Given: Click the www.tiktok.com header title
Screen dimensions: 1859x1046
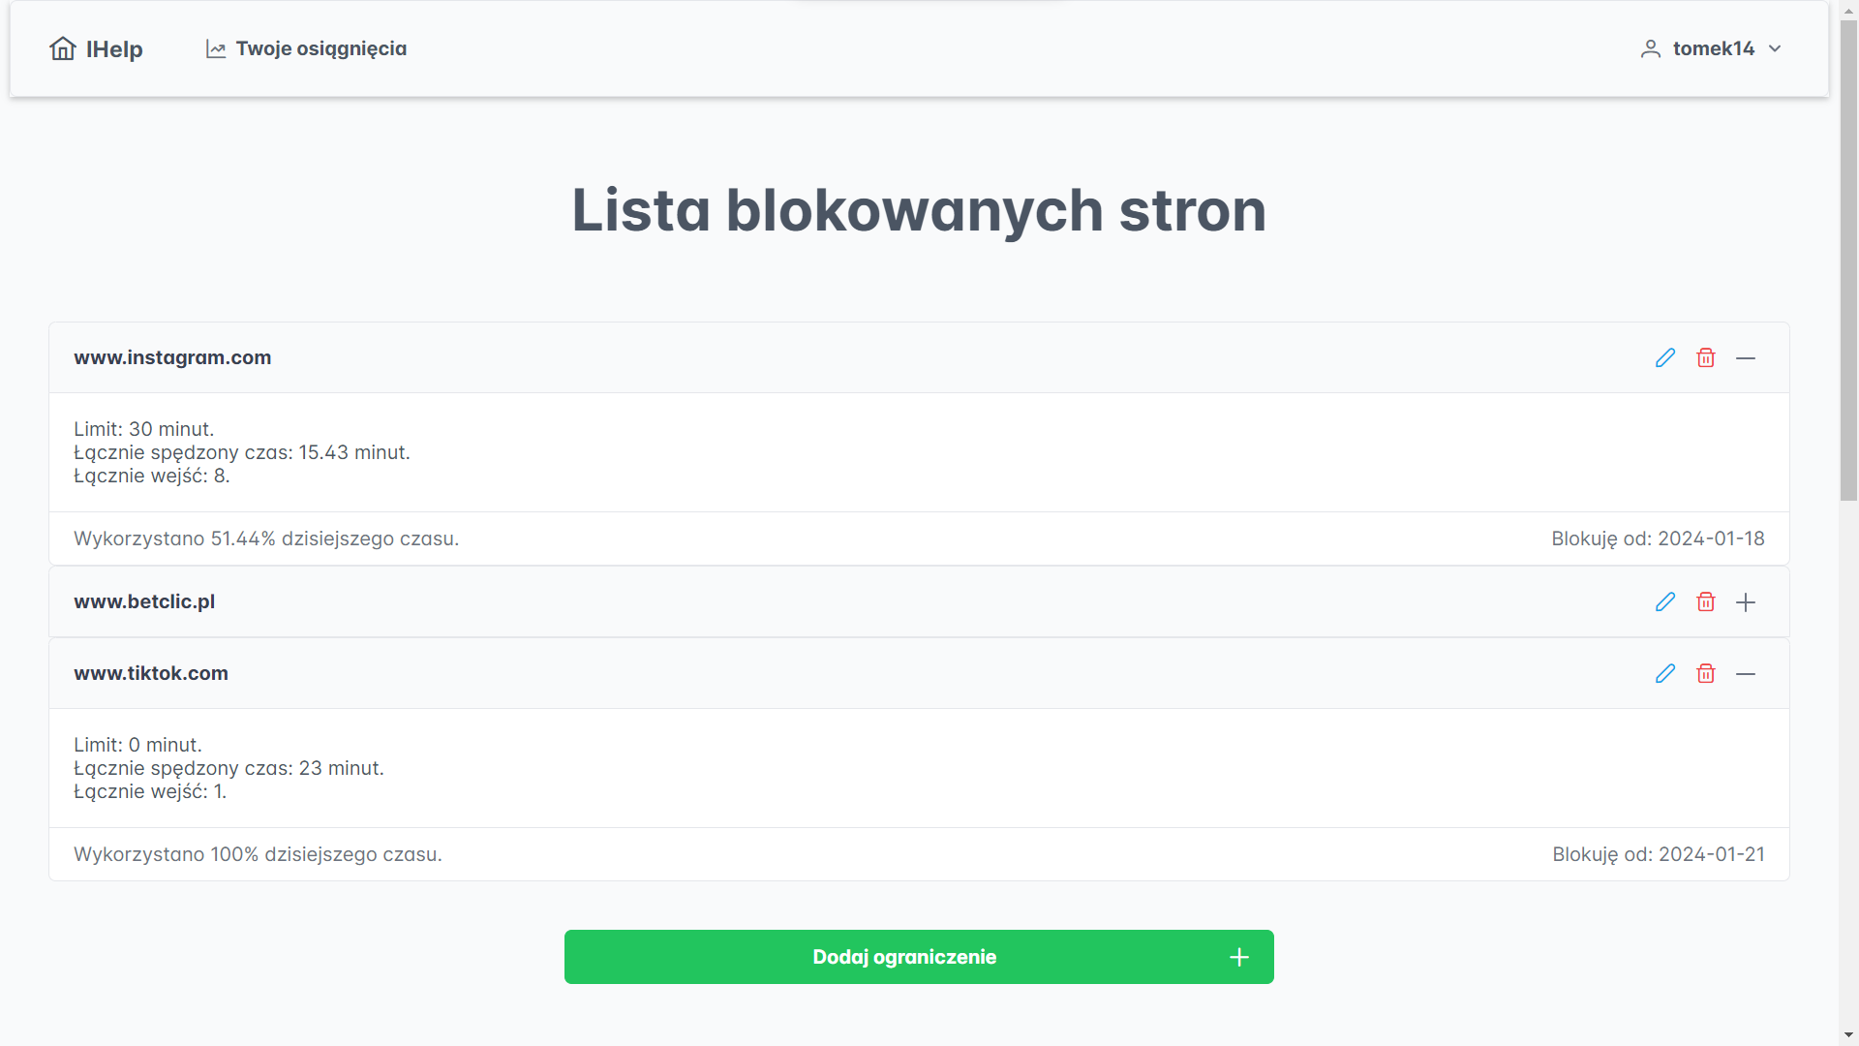Looking at the screenshot, I should 151,673.
